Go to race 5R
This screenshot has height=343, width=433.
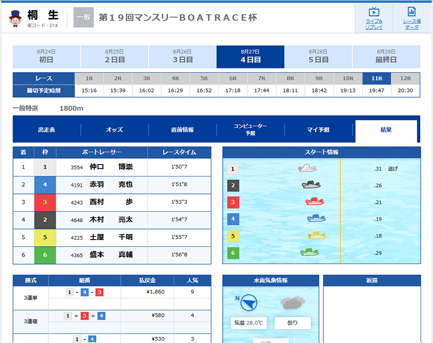click(204, 78)
